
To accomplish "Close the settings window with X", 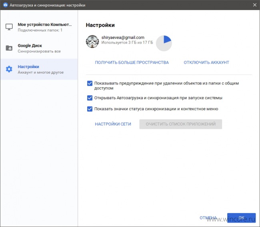I will point(255,5).
